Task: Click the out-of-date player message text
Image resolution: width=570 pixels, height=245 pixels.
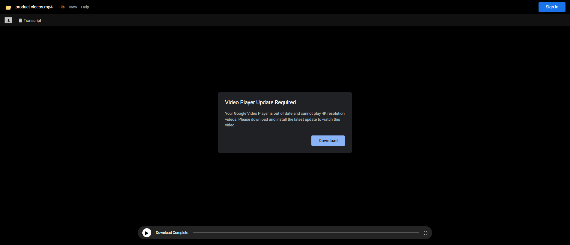Action: (x=285, y=119)
